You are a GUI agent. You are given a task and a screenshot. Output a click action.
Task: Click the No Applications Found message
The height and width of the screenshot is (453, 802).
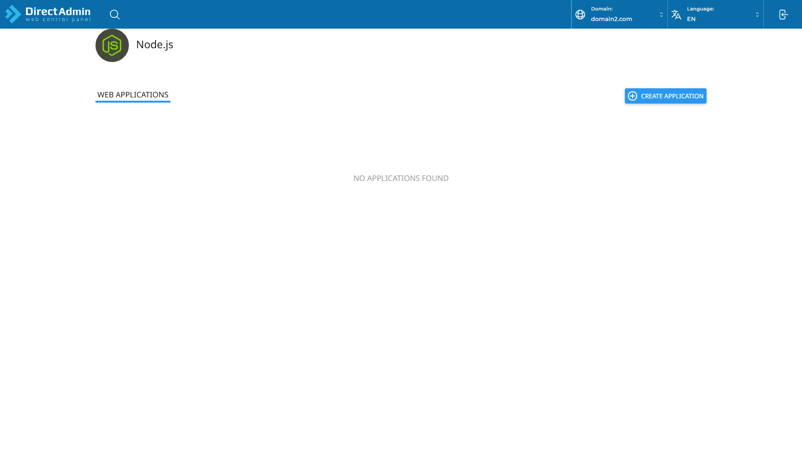coord(401,178)
